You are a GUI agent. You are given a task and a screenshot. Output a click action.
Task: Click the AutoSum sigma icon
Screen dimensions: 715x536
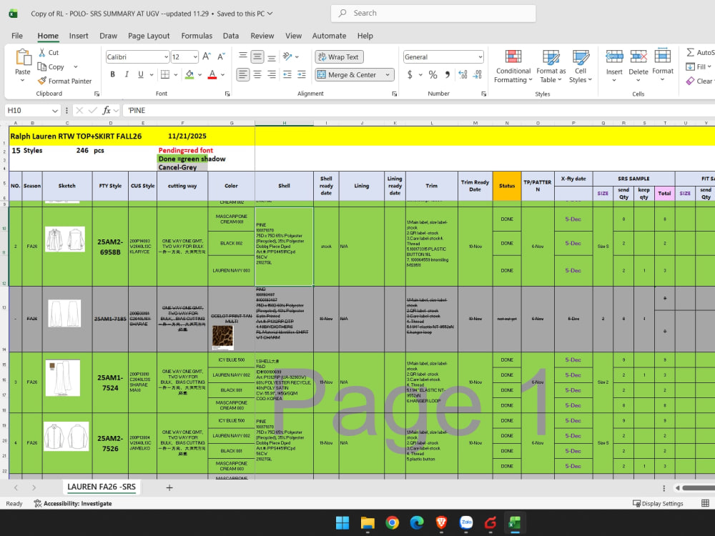pos(691,52)
